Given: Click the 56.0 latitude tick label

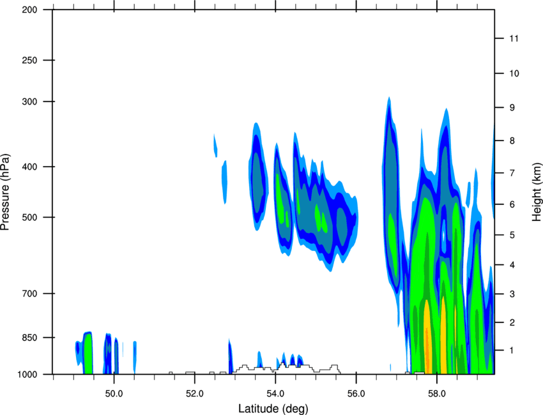Looking at the screenshot, I should pos(356,394).
